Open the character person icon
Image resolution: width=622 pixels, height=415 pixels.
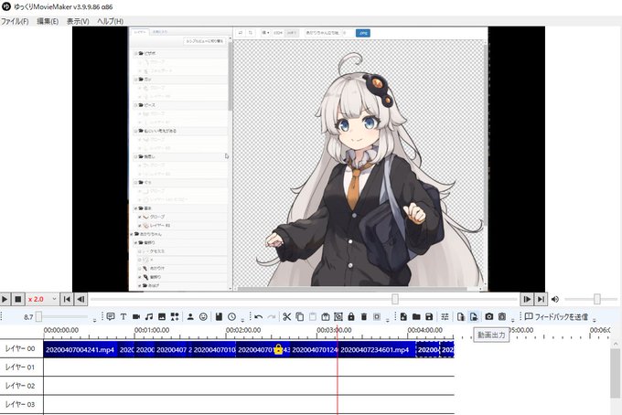coord(190,316)
